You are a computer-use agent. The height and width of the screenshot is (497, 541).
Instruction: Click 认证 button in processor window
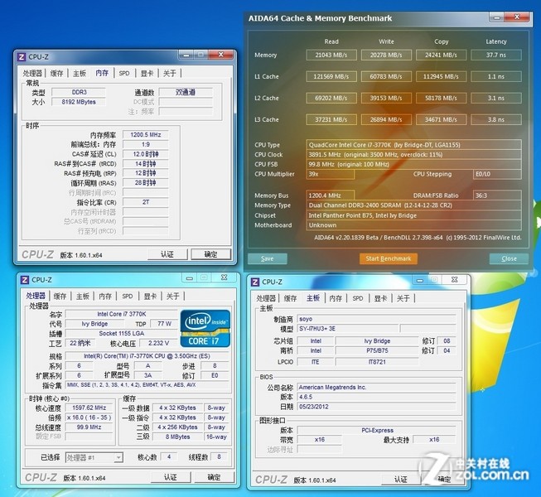pyautogui.click(x=171, y=477)
